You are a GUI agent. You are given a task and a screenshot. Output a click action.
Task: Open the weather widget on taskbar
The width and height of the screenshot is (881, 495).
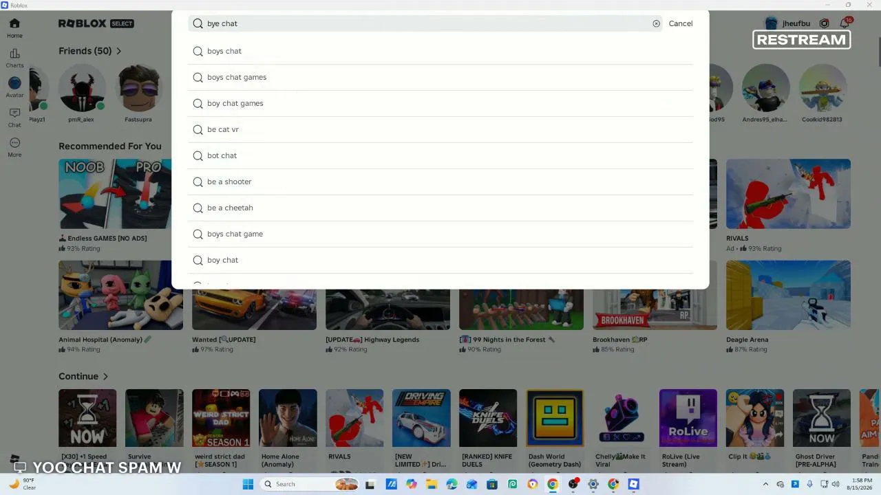coord(22,484)
